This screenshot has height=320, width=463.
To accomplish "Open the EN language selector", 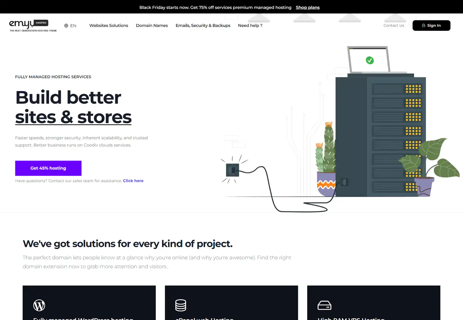I will (70, 26).
